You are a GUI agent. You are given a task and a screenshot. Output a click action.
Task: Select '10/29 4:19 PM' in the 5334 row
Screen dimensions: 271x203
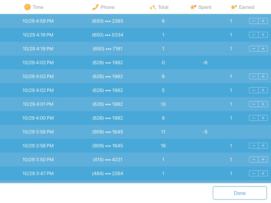pos(38,35)
